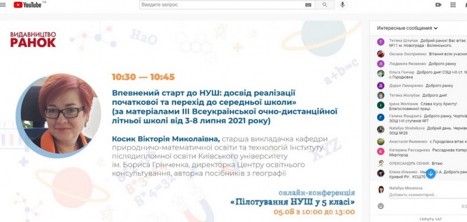Jump to newest messages with blue arrow
The width and height of the screenshot is (467, 222).
point(431,174)
